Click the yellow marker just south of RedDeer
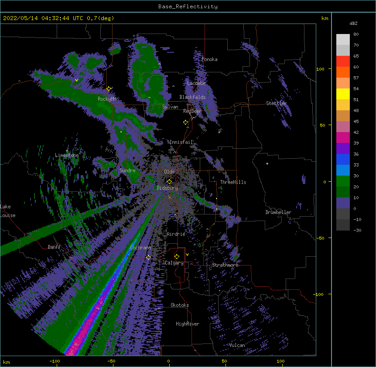This screenshot has width=376, height=367. (186, 122)
